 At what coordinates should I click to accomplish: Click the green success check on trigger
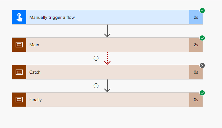click(x=202, y=11)
